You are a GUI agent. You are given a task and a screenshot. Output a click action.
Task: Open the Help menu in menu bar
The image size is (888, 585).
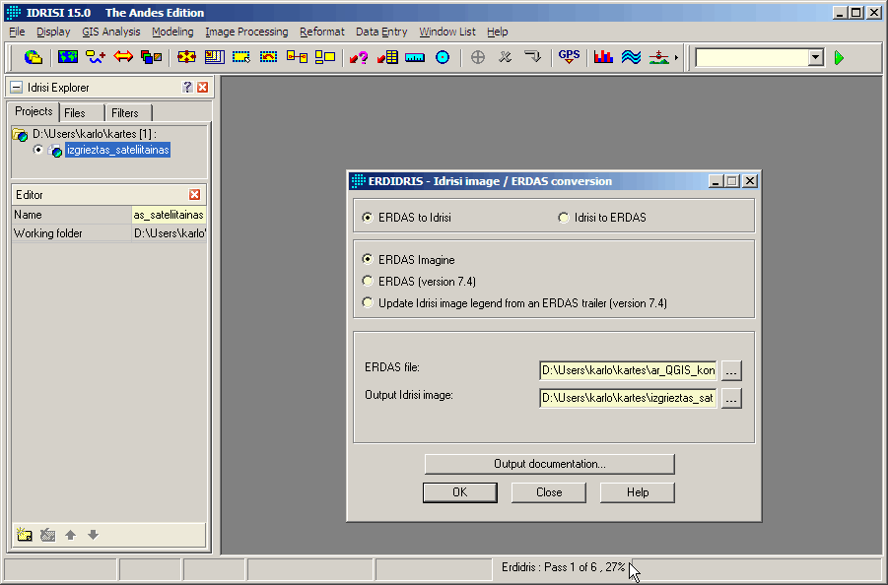point(498,32)
